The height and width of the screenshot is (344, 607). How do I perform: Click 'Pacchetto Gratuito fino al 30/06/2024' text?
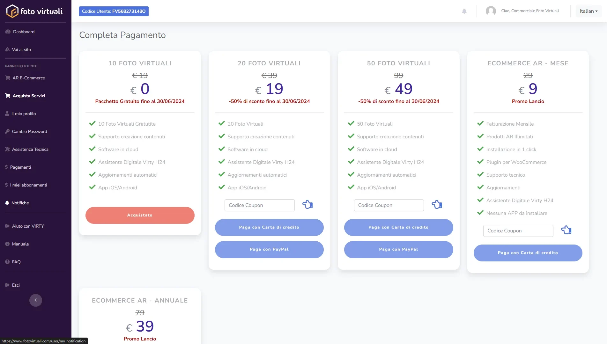[140, 101]
